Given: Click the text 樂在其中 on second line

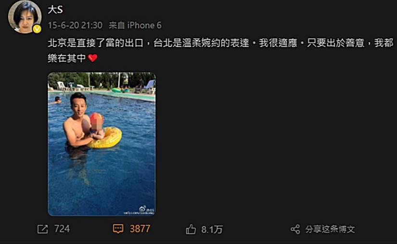Looking at the screenshot, I should click(67, 58).
